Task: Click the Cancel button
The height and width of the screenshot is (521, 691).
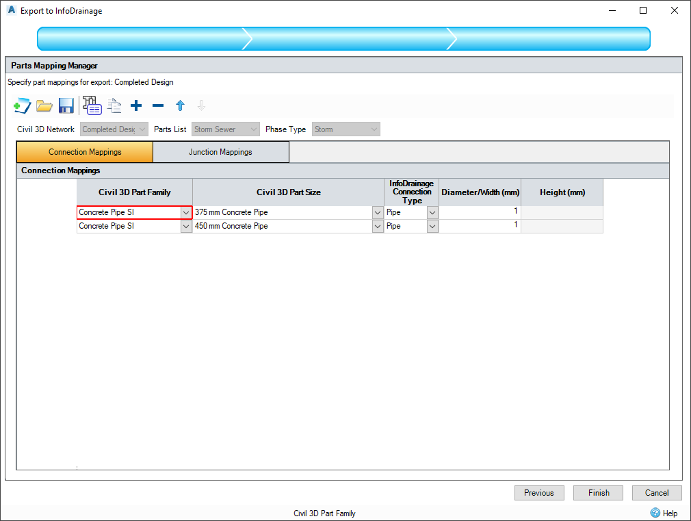Action: point(657,493)
